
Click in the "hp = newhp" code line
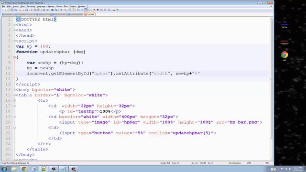[40, 68]
